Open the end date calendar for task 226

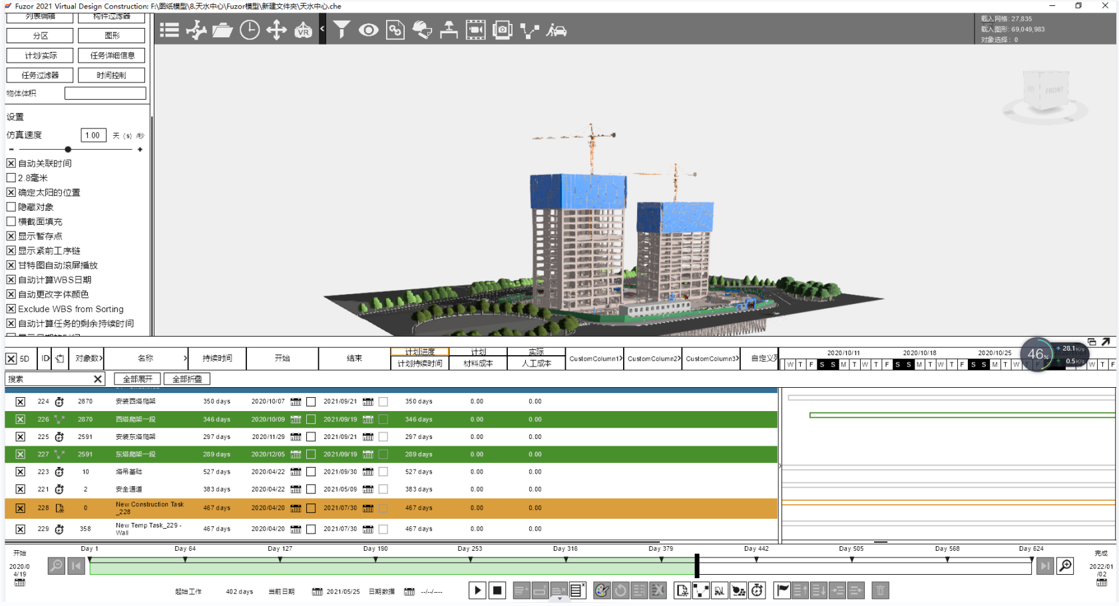pyautogui.click(x=367, y=420)
